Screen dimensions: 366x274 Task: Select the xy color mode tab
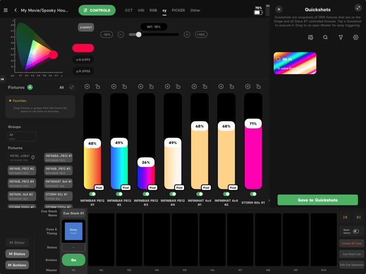[164, 10]
